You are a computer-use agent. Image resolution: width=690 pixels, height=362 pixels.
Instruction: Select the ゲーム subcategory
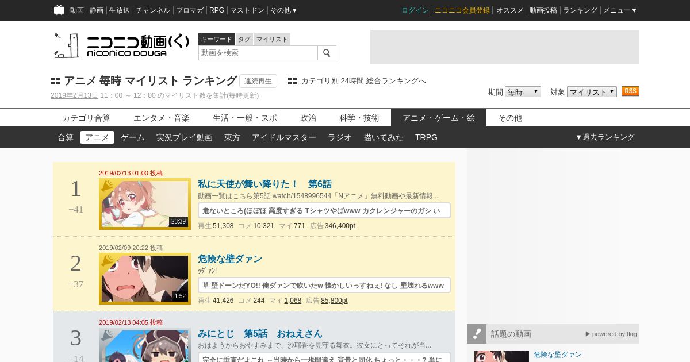133,137
